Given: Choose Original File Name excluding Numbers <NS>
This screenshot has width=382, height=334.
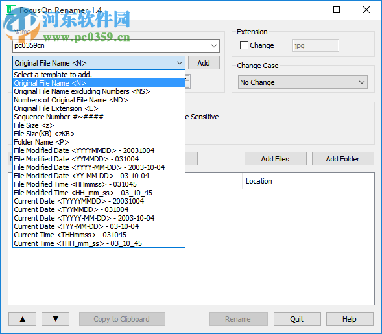Looking at the screenshot, I should coord(99,91).
